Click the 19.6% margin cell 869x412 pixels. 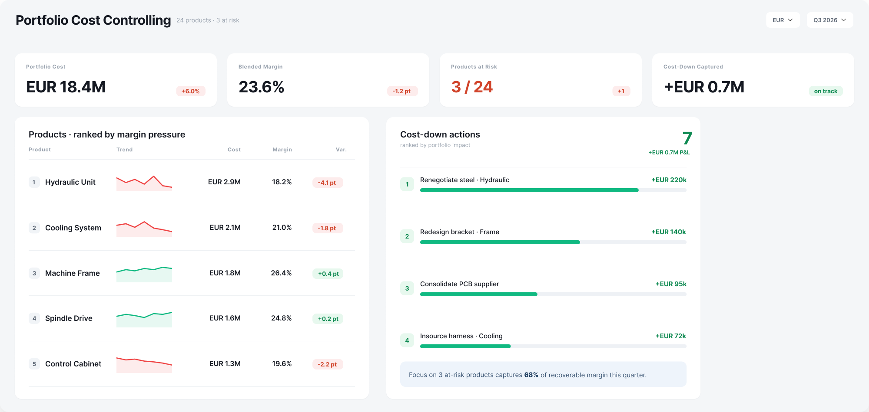click(x=282, y=364)
